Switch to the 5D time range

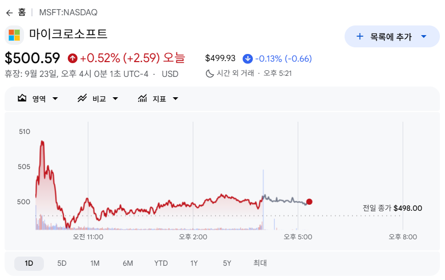click(x=62, y=263)
